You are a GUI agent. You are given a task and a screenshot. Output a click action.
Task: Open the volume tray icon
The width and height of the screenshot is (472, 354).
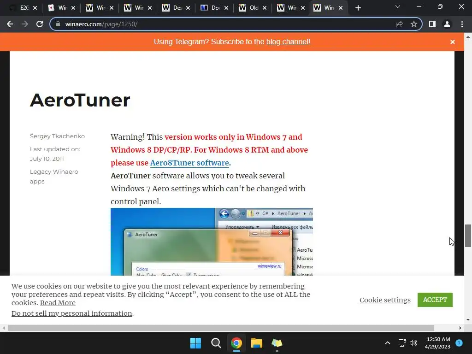pos(413,343)
